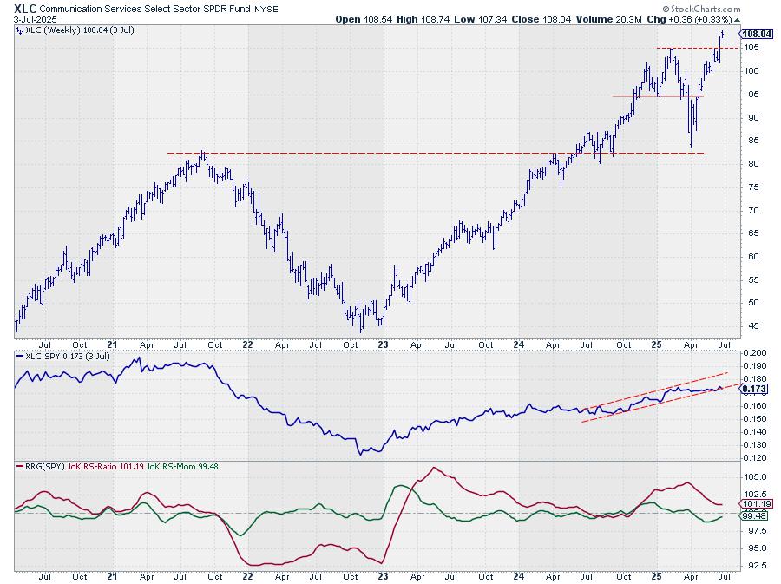Click the 99.48 RS-Mom value flag
The width and height of the screenshot is (781, 584).
click(x=754, y=515)
